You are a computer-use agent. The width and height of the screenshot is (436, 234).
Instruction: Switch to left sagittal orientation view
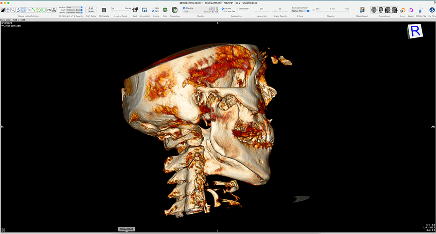[x=388, y=10]
